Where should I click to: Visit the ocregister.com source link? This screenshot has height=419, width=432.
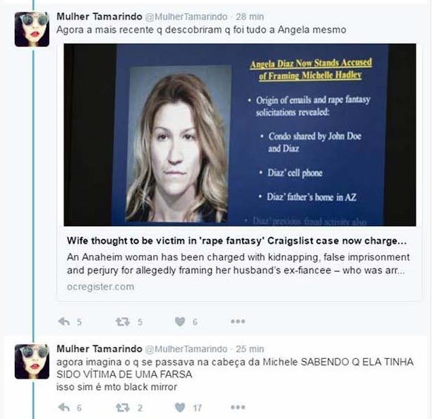click(x=100, y=287)
